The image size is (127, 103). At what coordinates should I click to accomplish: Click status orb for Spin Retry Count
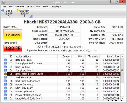coord(6,88)
